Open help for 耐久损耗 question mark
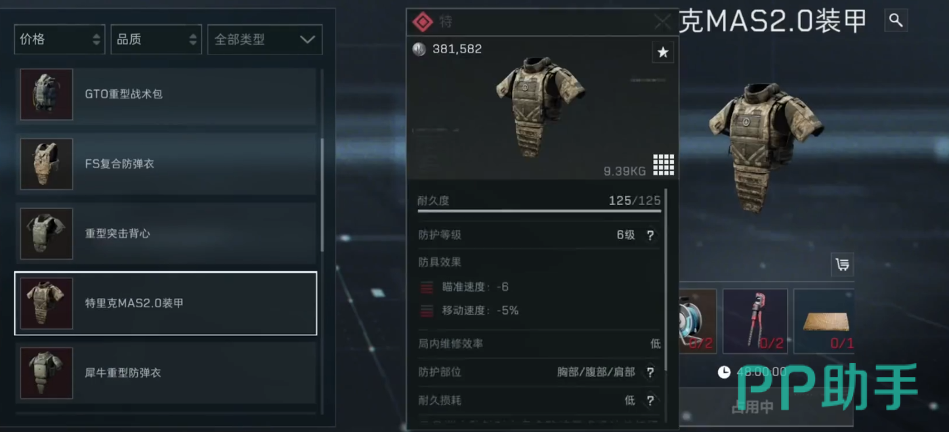Screen dimensions: 949x432 click(650, 400)
